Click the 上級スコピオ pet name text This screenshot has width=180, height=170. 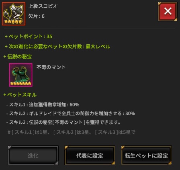(43, 6)
